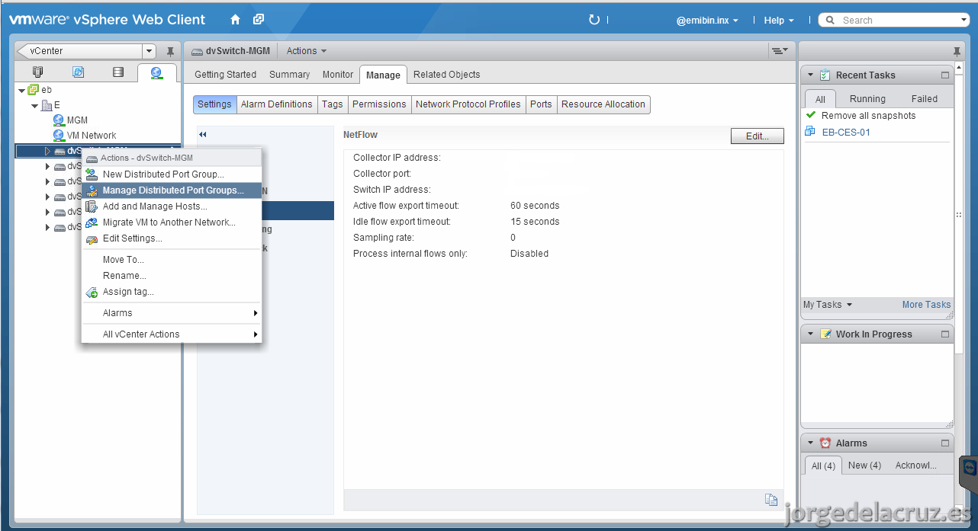The height and width of the screenshot is (531, 978).
Task: Switch to the Monitor tab
Action: 337,75
